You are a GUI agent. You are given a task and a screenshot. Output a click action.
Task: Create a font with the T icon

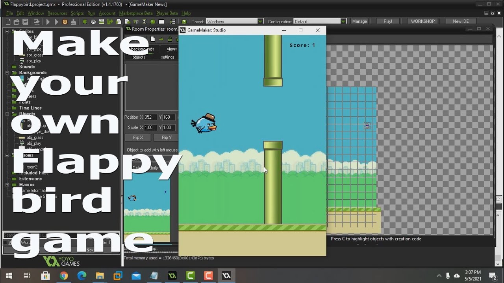[x=136, y=22]
